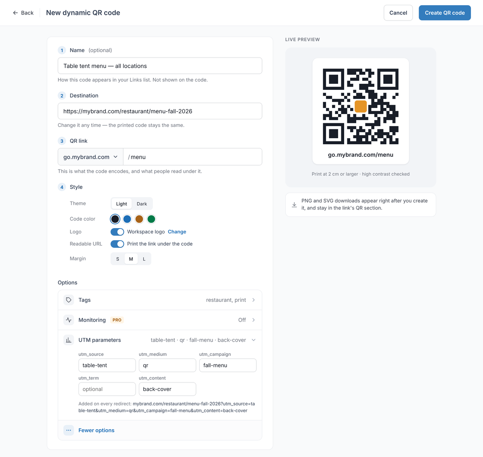Click the UTM parameters bar chart icon

[69, 340]
